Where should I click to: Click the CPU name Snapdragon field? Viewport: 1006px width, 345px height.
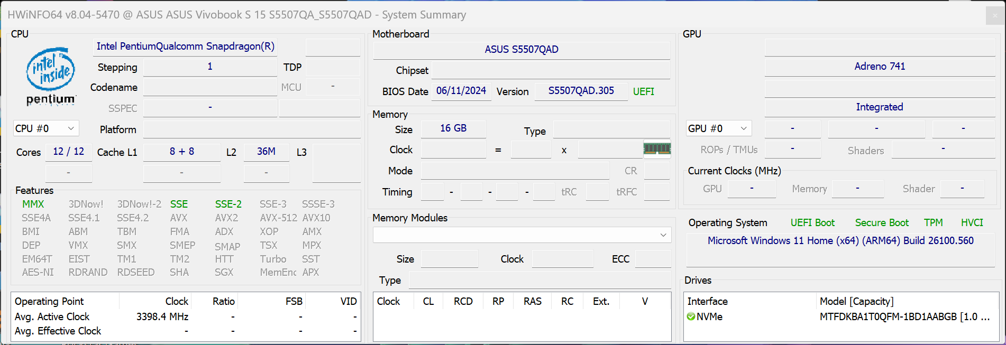click(x=185, y=46)
